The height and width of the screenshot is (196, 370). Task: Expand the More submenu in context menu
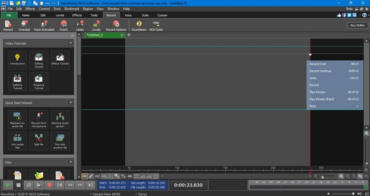point(335,106)
